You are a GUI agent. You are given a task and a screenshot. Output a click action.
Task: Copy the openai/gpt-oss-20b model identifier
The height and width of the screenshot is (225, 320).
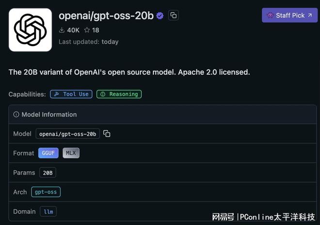click(x=107, y=134)
